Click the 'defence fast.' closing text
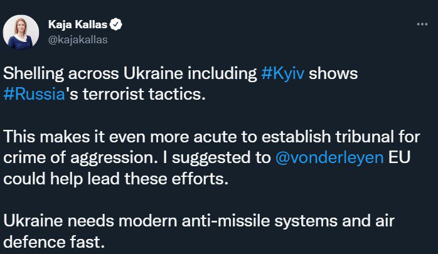This screenshot has width=438, height=254. [x=54, y=241]
